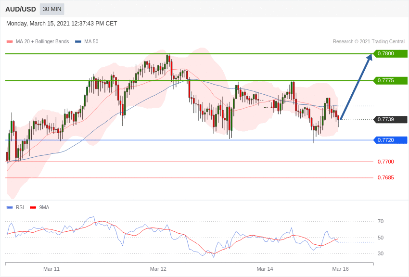
Task: Click the 0.7685 red support value
Action: click(x=386, y=178)
